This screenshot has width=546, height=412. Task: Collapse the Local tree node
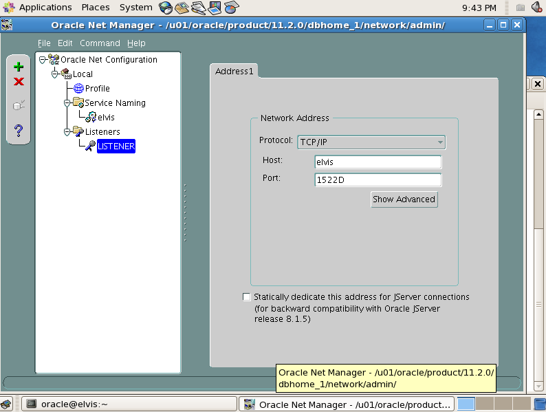[x=55, y=74]
